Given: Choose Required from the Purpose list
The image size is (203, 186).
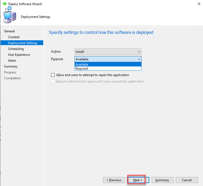Looking at the screenshot, I should coord(108,69).
